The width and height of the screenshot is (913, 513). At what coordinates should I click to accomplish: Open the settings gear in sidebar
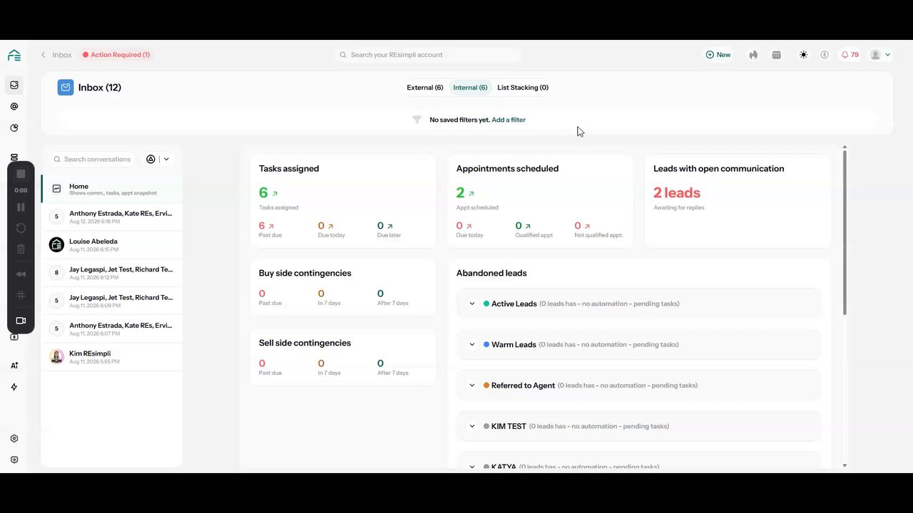click(14, 439)
